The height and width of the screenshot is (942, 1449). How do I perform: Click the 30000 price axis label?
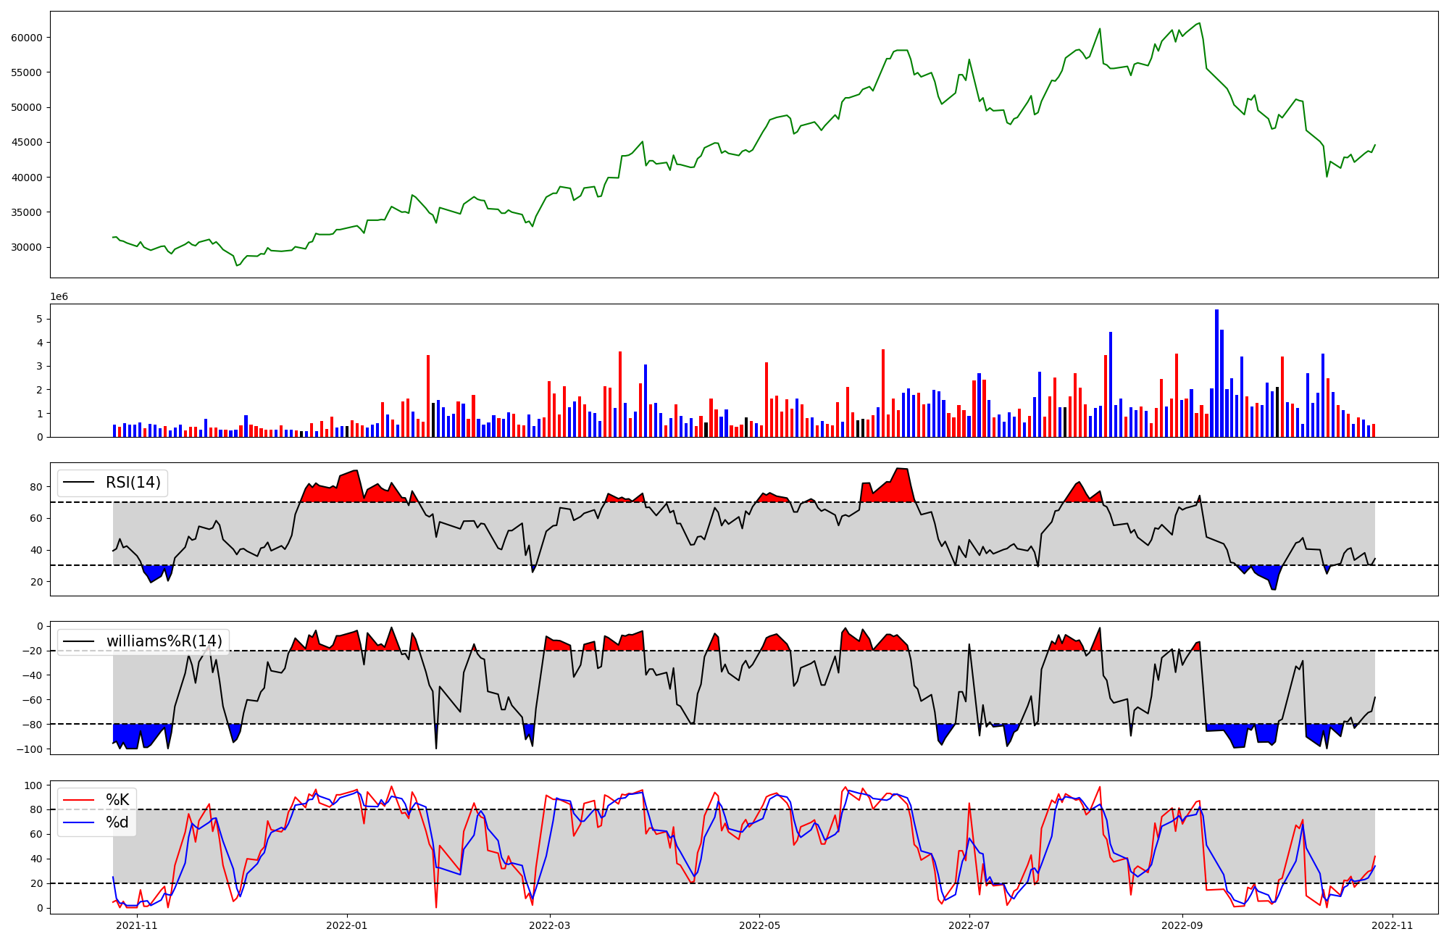(27, 247)
